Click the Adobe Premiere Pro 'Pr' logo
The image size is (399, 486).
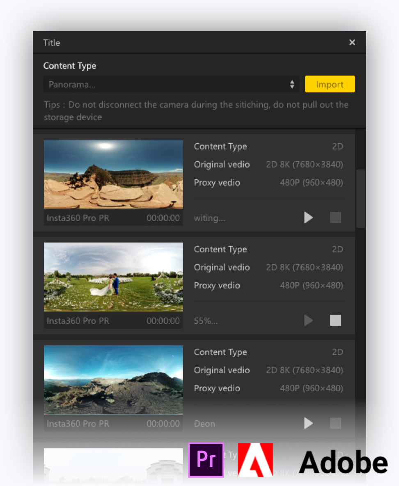point(206,460)
